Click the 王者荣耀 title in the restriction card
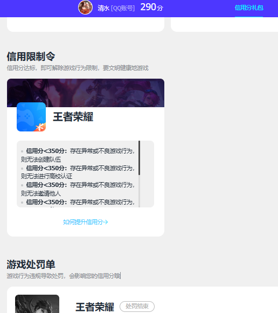278x313 pixels. (73, 117)
